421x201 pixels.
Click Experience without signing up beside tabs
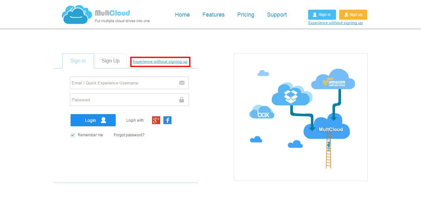[160, 62]
